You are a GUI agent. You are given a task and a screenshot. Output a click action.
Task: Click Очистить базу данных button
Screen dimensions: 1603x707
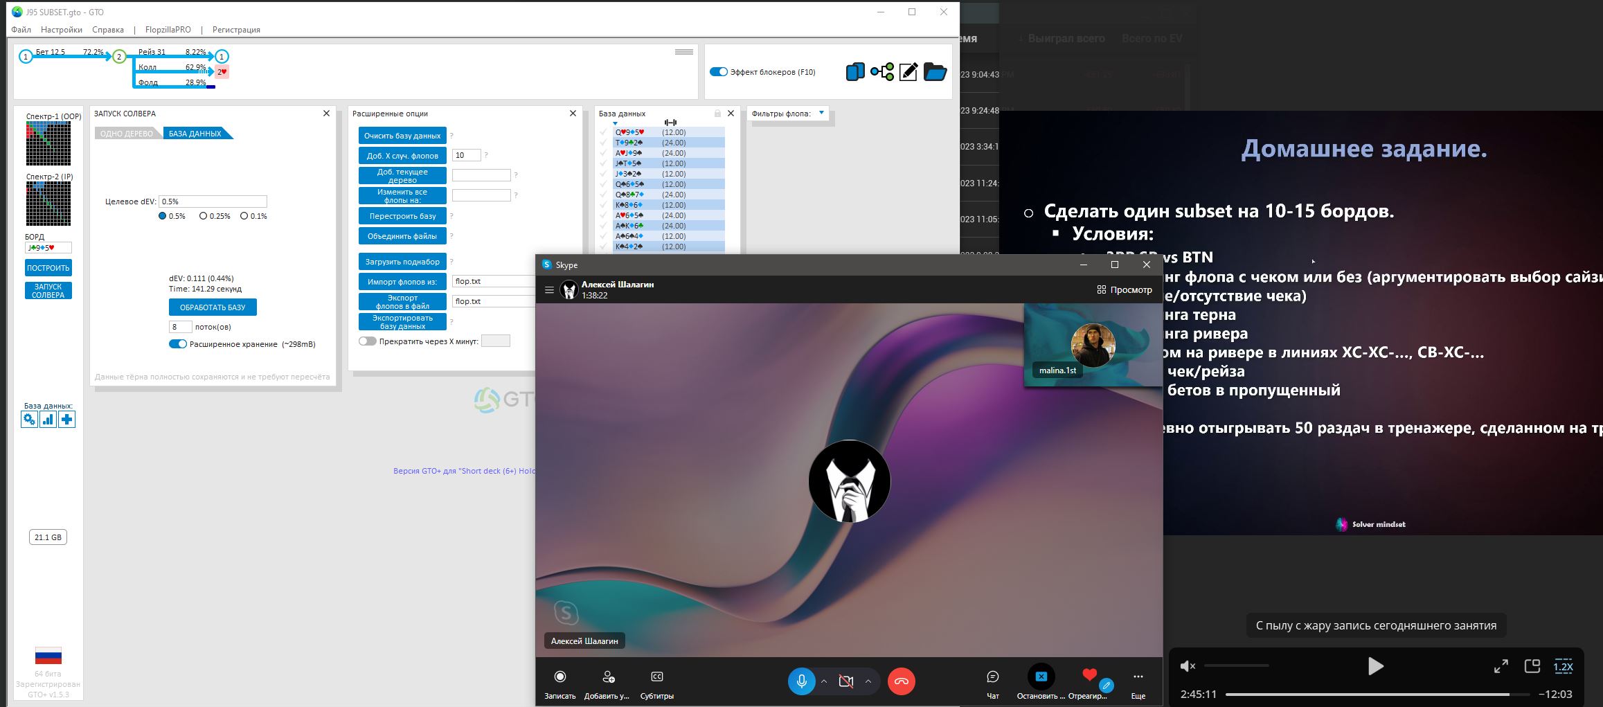[x=402, y=136]
